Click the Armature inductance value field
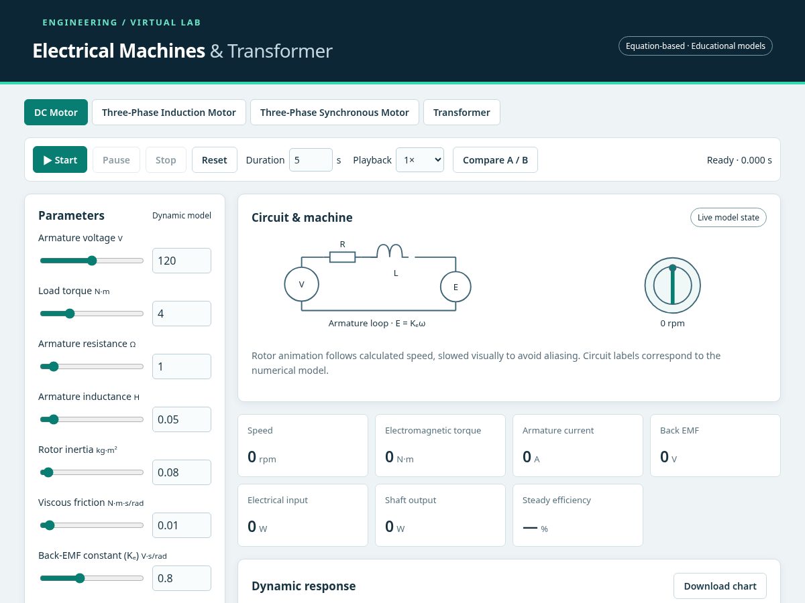805x603 pixels. click(x=182, y=419)
